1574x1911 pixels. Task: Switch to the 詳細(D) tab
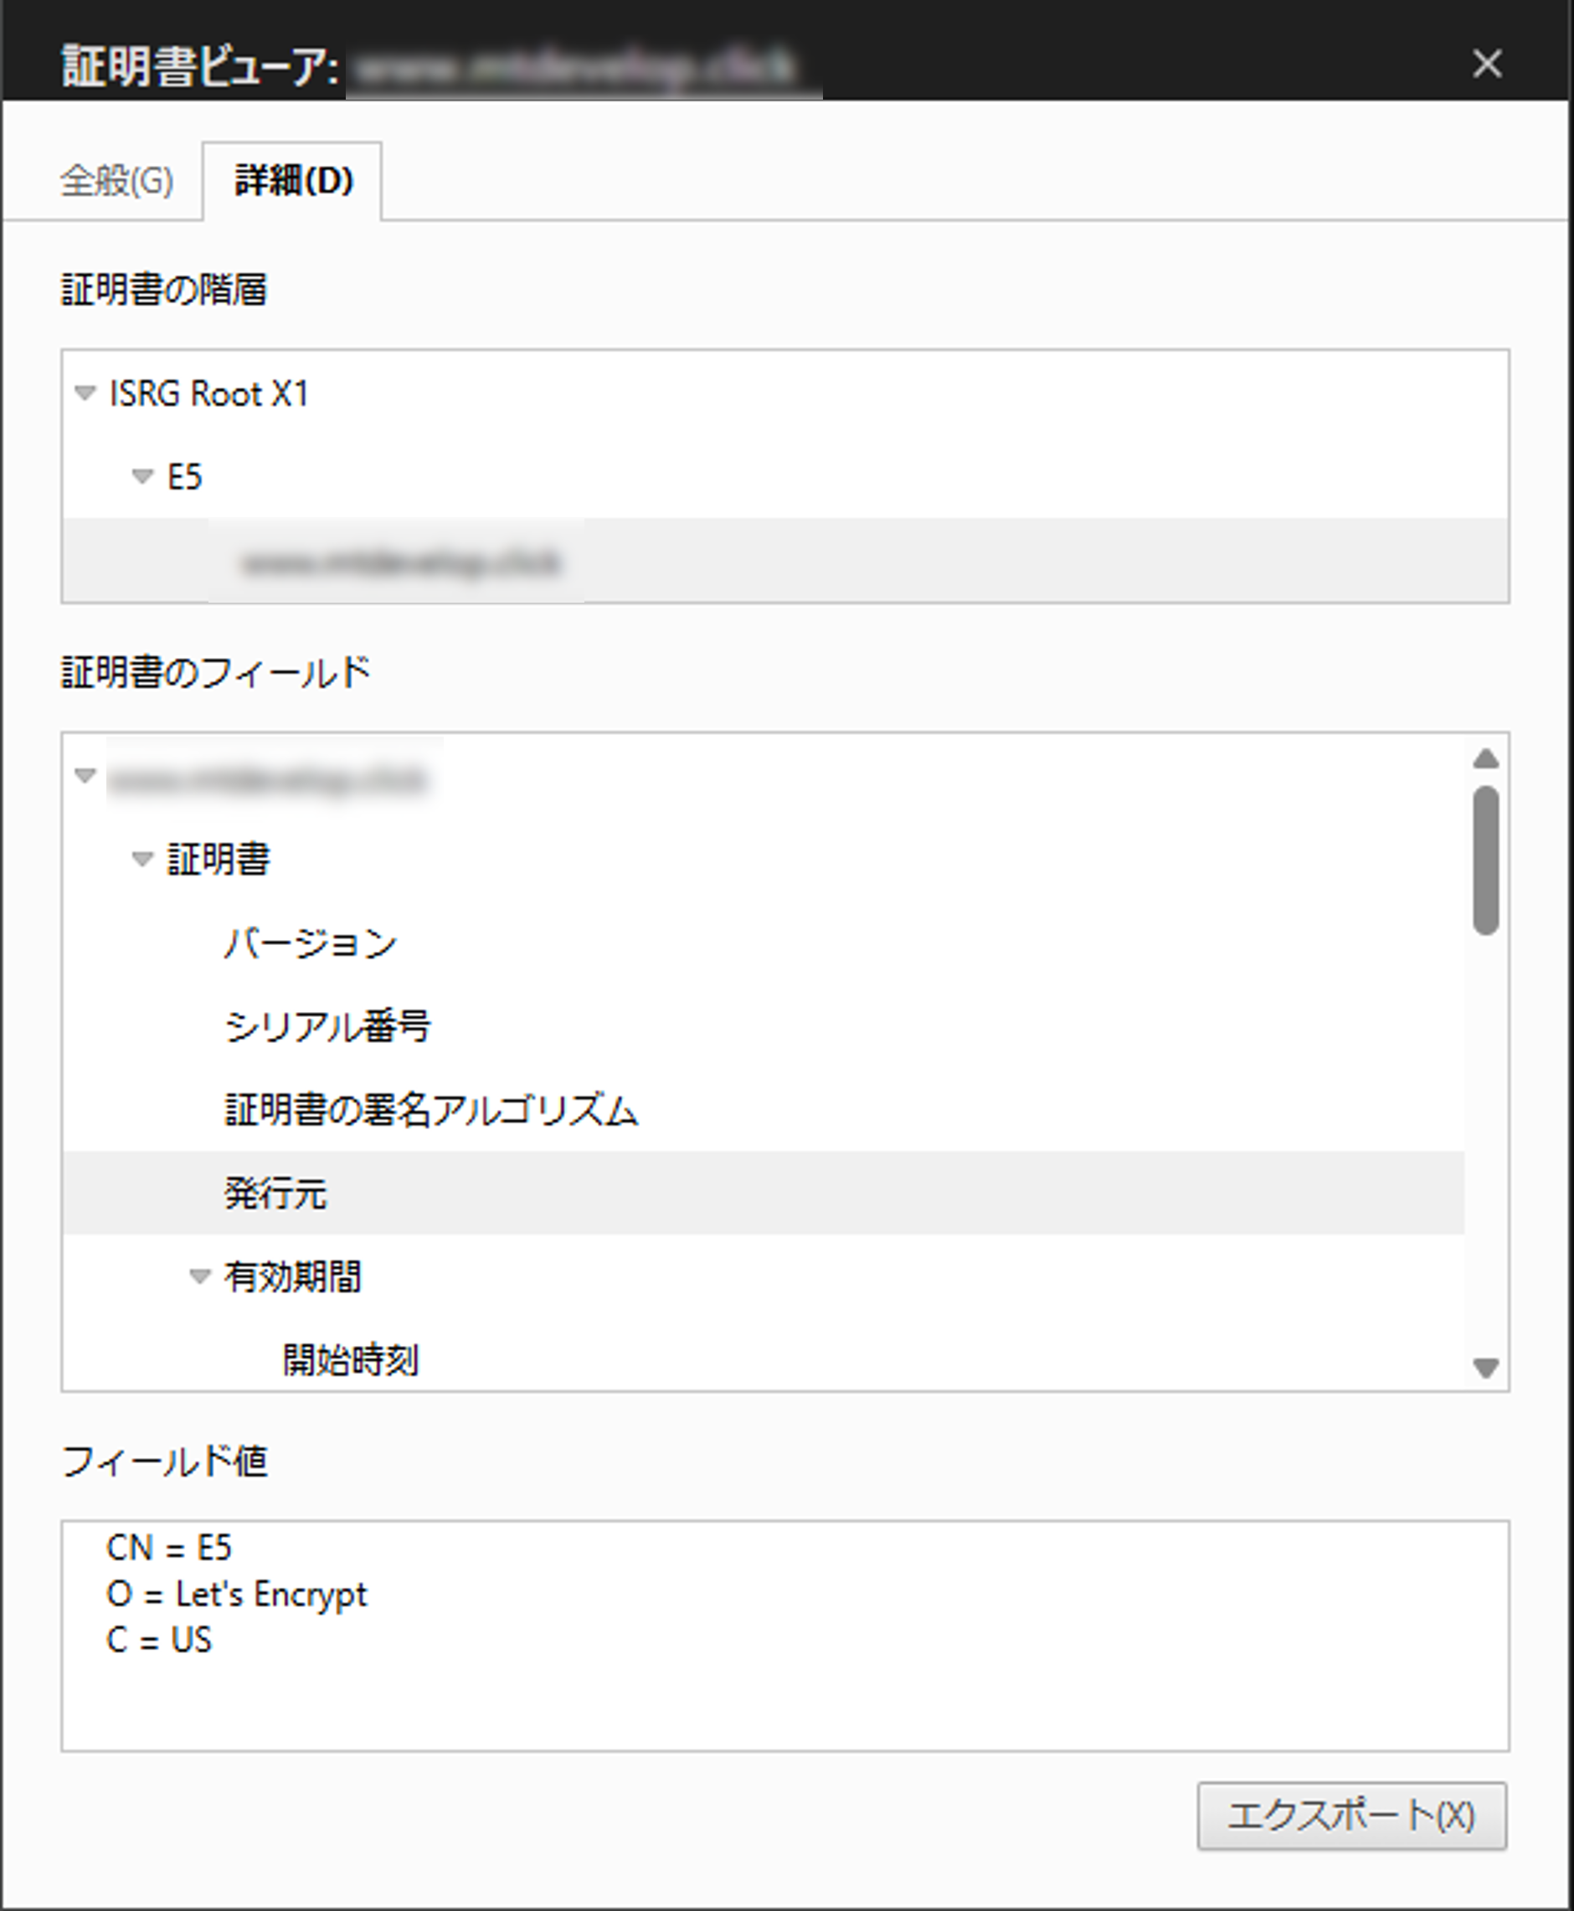[292, 179]
